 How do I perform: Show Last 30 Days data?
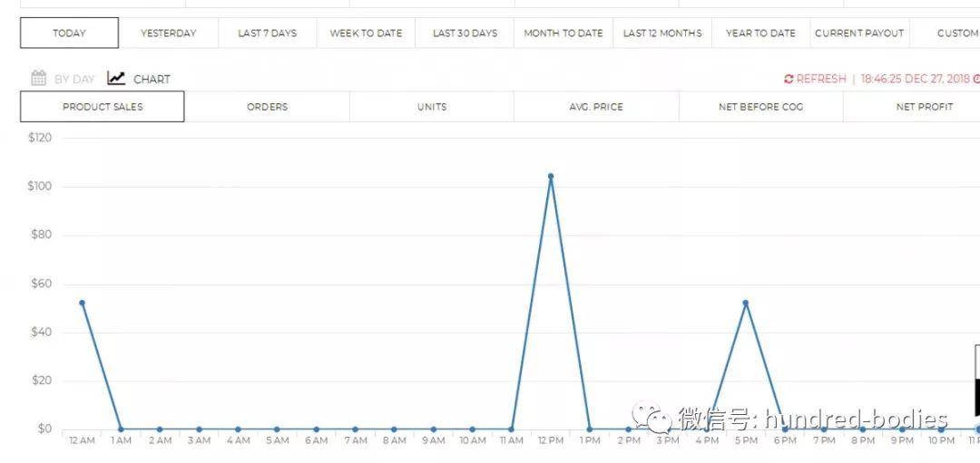click(x=465, y=34)
